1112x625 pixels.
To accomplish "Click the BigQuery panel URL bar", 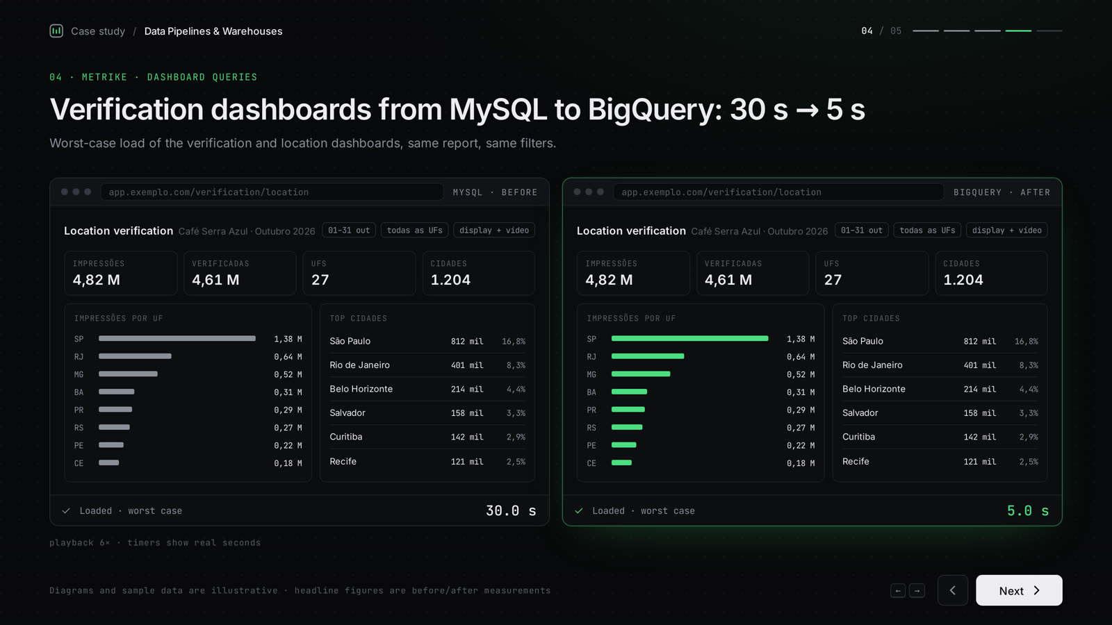I will coord(778,192).
